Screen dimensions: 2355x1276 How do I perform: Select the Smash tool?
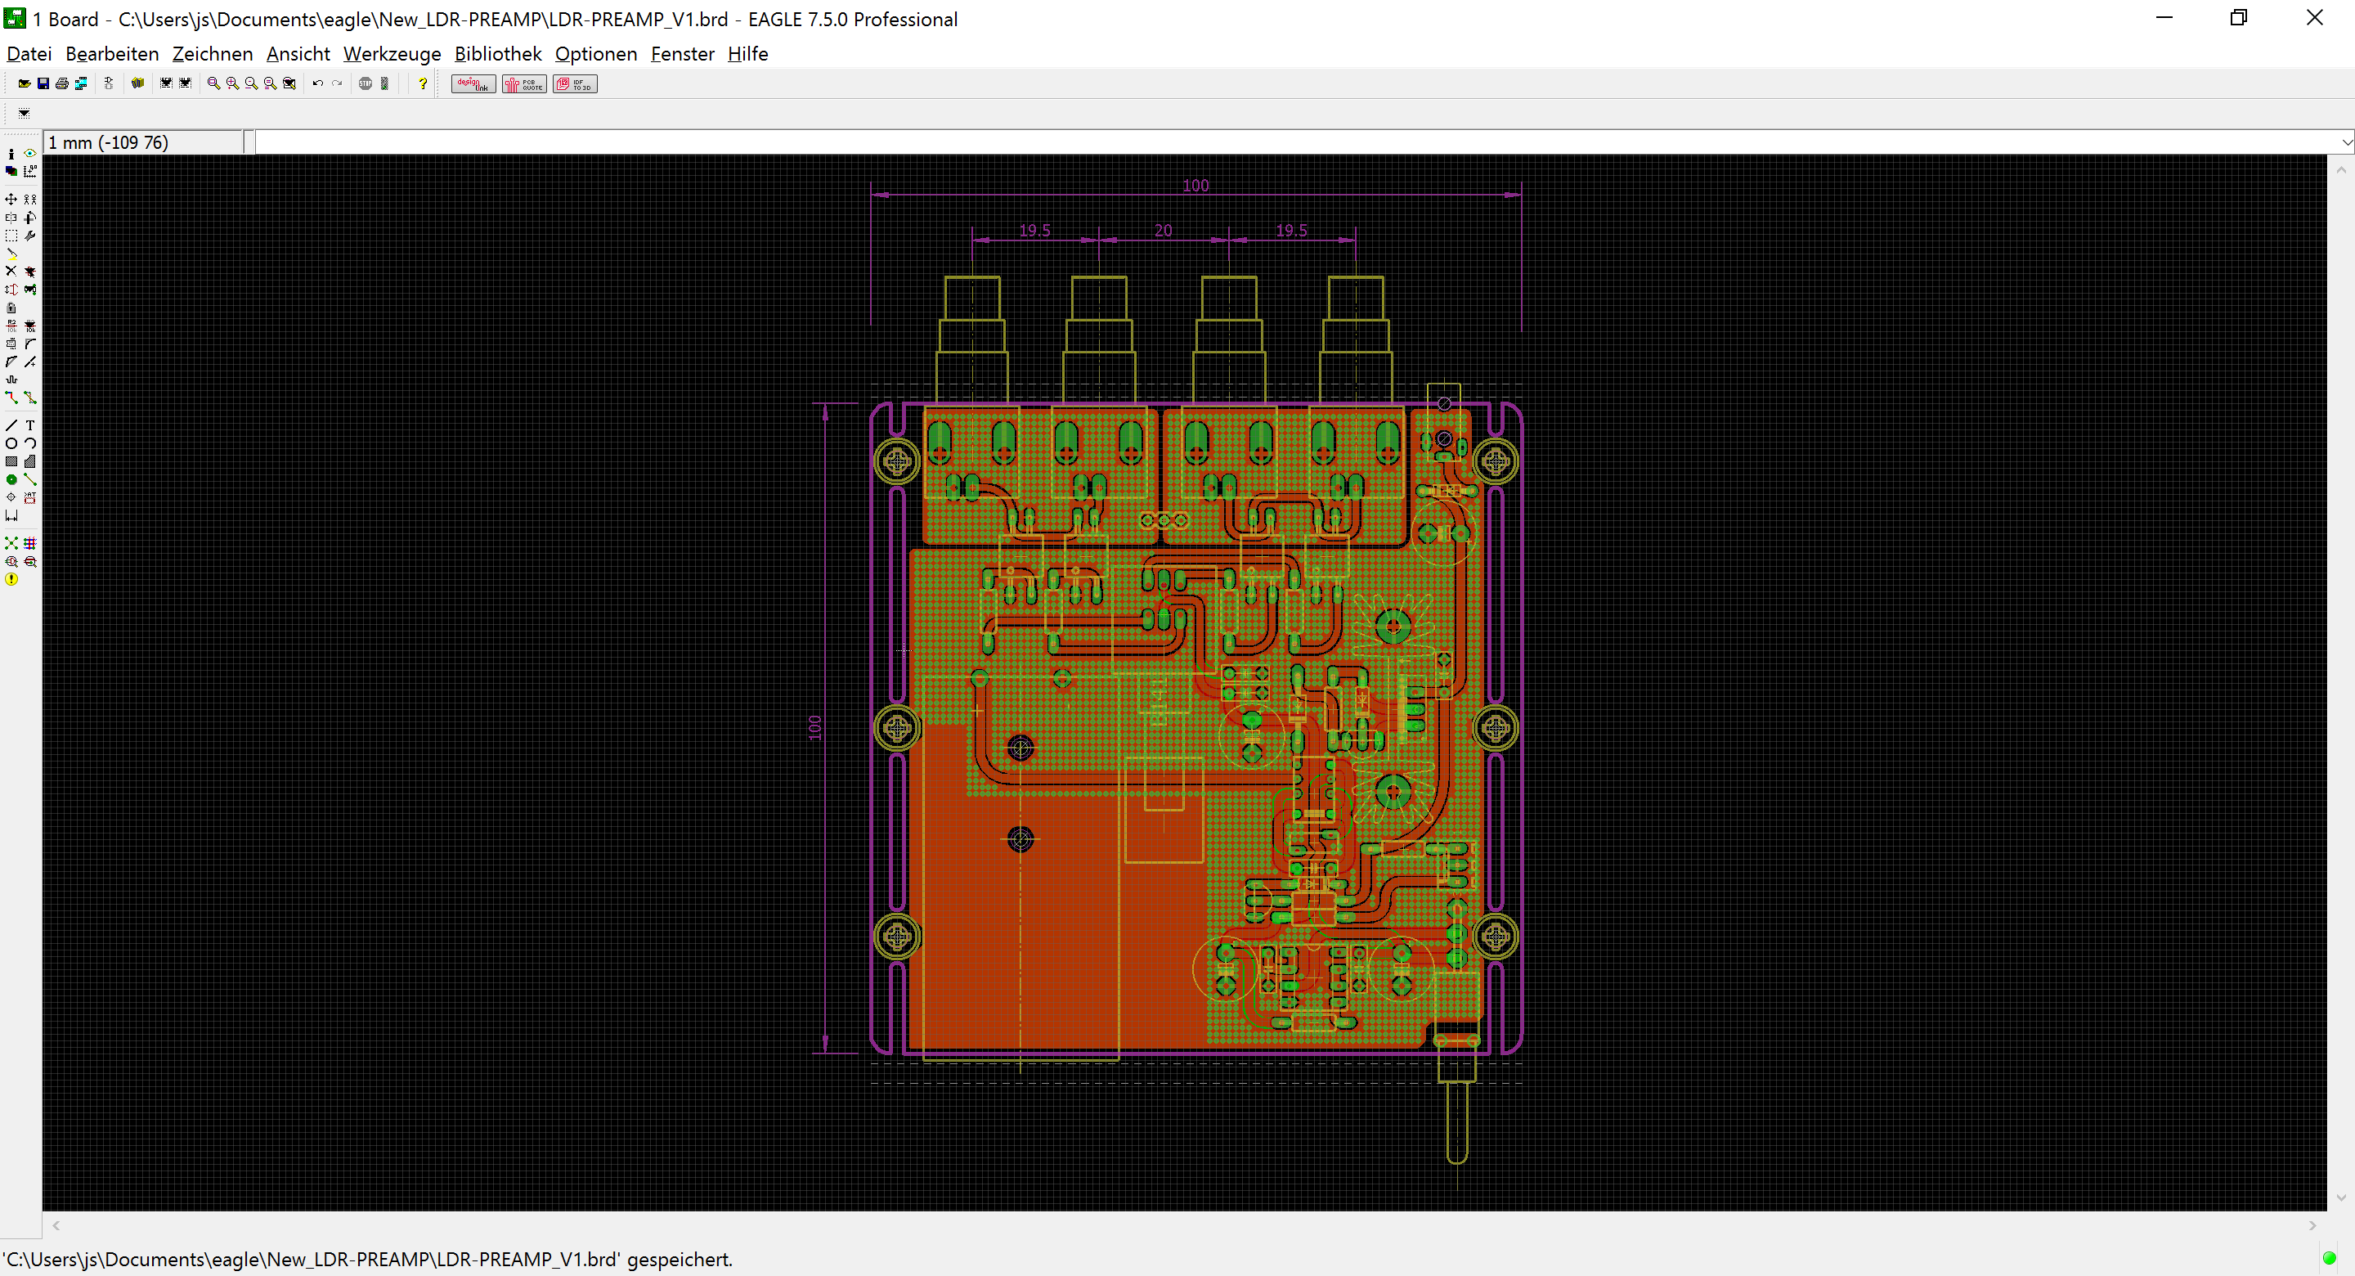(x=11, y=344)
